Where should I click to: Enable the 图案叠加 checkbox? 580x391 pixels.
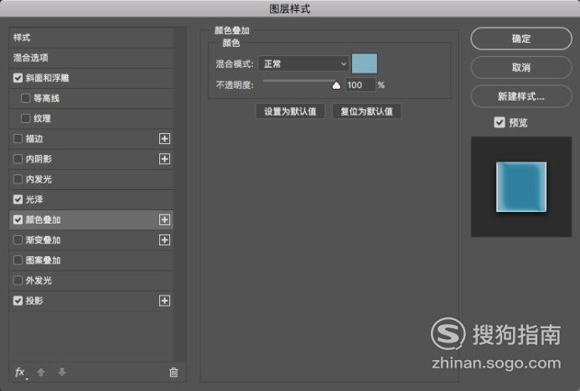pos(18,260)
